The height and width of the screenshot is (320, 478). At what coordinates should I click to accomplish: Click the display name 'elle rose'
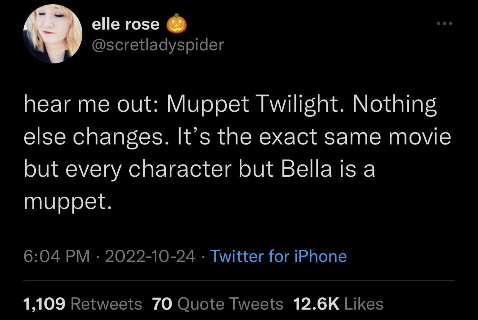click(125, 24)
